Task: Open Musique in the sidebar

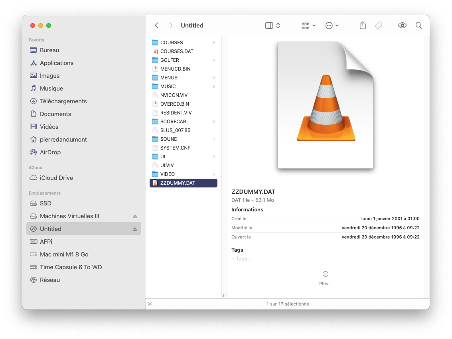Action: (84, 89)
